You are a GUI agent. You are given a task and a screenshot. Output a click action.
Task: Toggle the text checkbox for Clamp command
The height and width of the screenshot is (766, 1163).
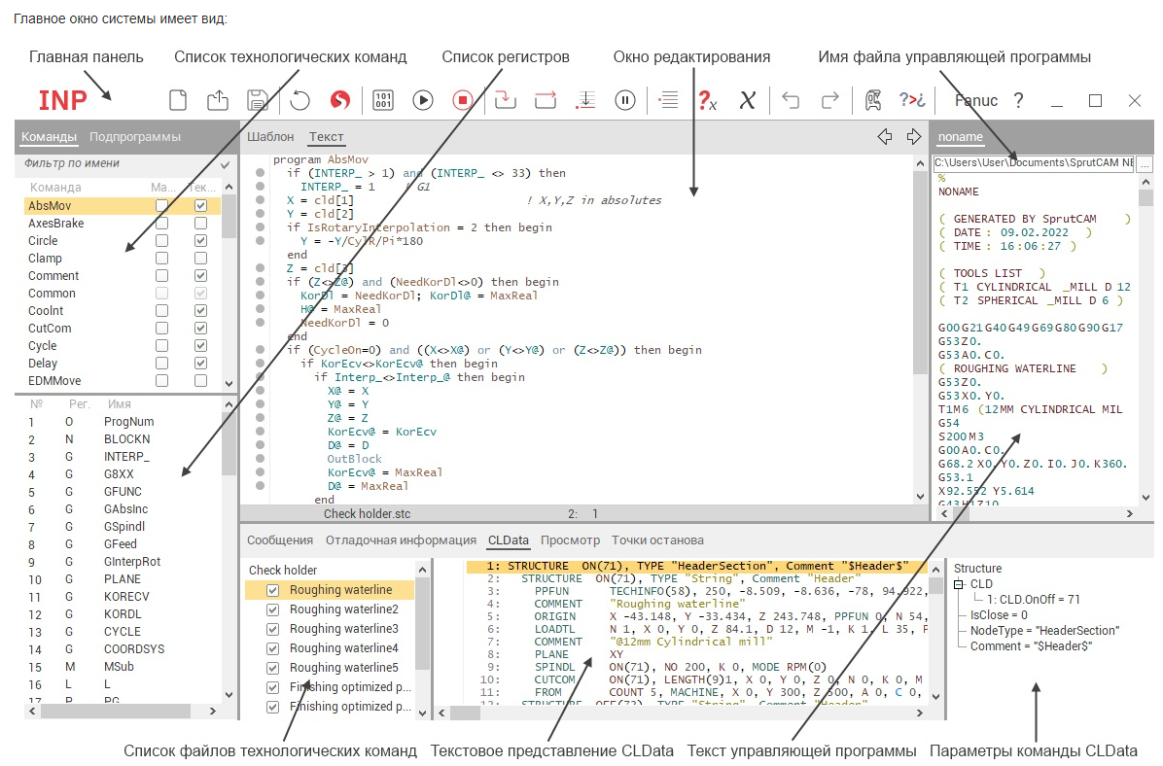pyautogui.click(x=200, y=259)
